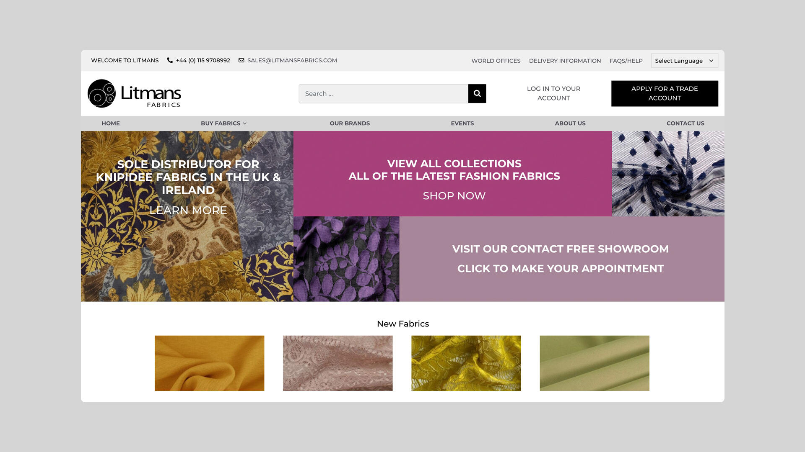Click into the Search input field
Viewport: 805px width, 452px height.
coord(383,93)
